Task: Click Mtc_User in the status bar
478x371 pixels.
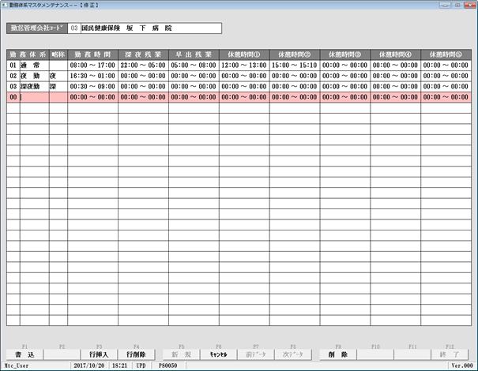Action: click(17, 365)
